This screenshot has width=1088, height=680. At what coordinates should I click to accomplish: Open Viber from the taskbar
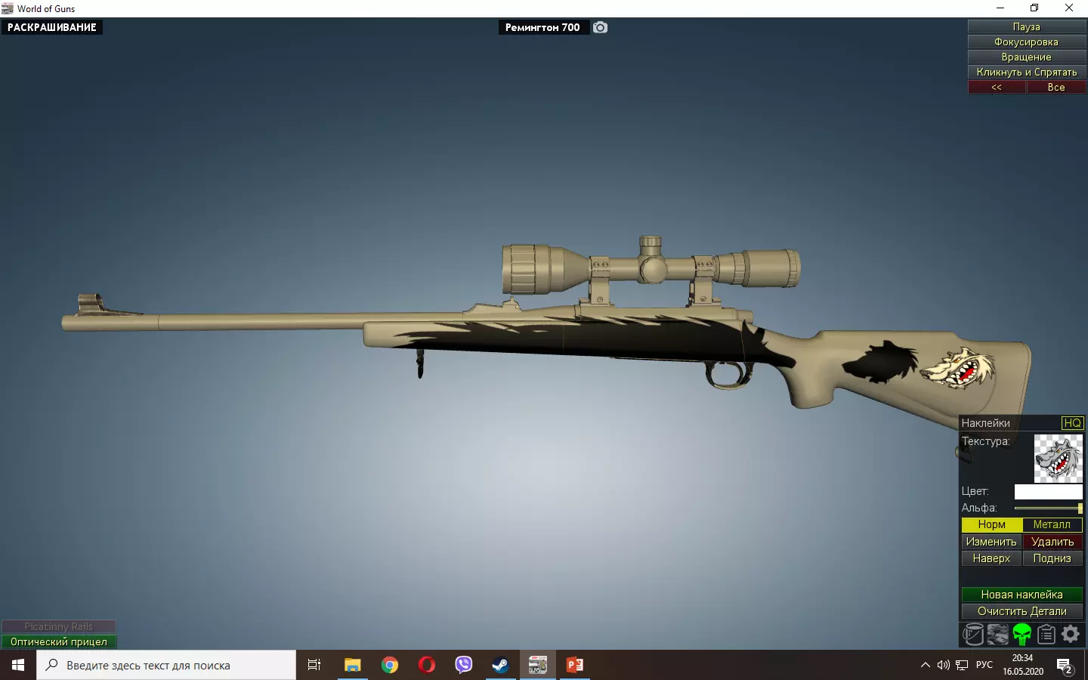(x=464, y=665)
